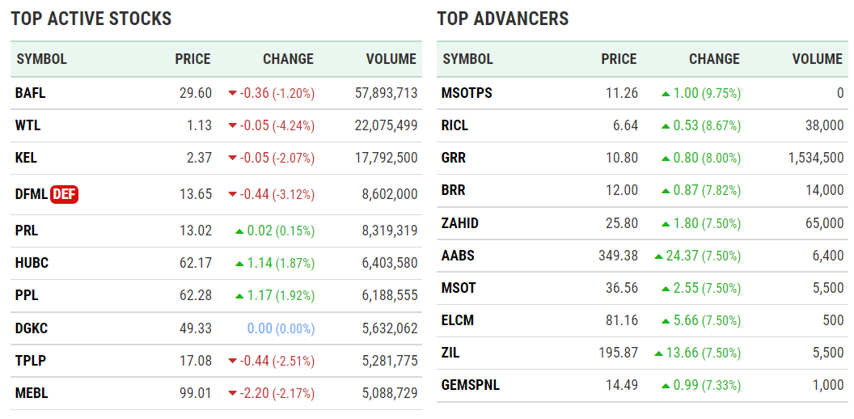Open the GRR stock symbol link
Viewport: 854px width, 419px height.
[454, 158]
